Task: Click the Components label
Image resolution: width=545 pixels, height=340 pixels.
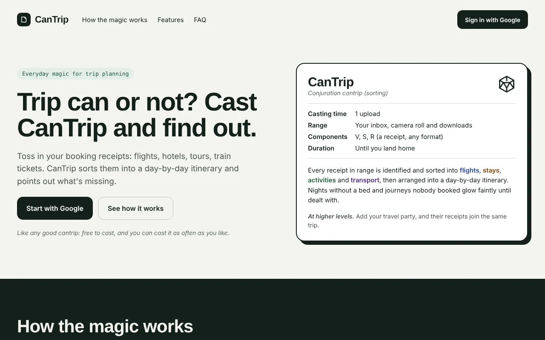Action: tap(328, 137)
